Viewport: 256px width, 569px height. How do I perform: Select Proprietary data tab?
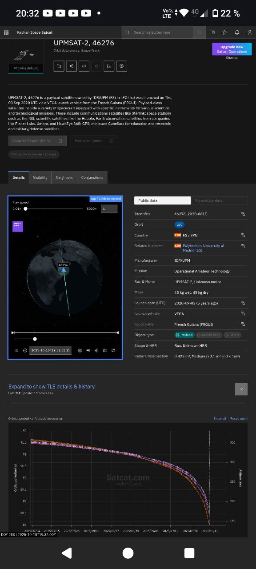pos(219,200)
